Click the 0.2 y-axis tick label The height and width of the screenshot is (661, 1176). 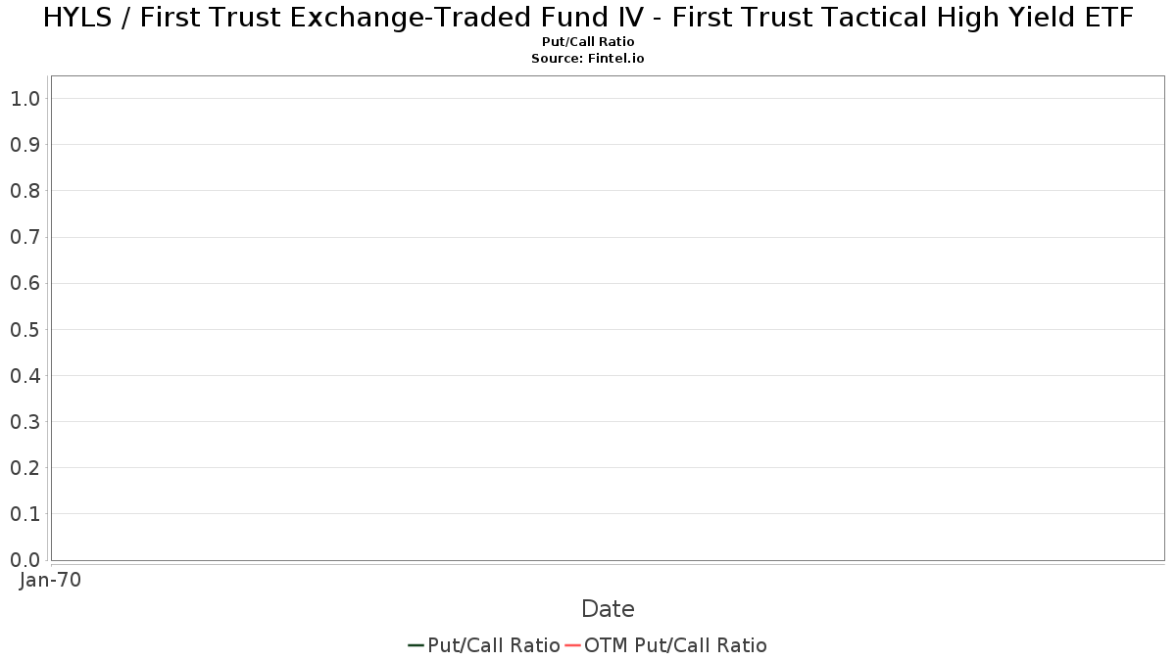(24, 468)
